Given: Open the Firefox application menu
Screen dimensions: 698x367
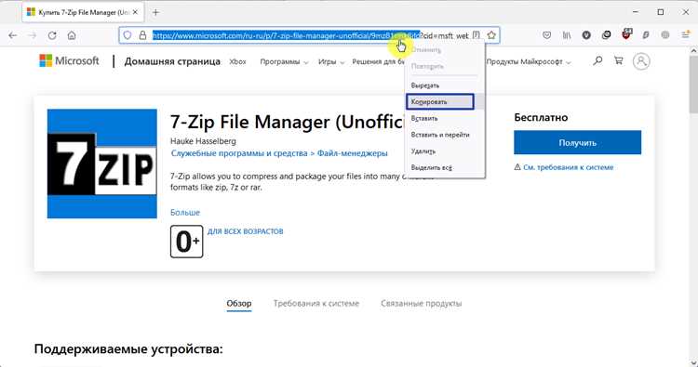Looking at the screenshot, I should [686, 35].
